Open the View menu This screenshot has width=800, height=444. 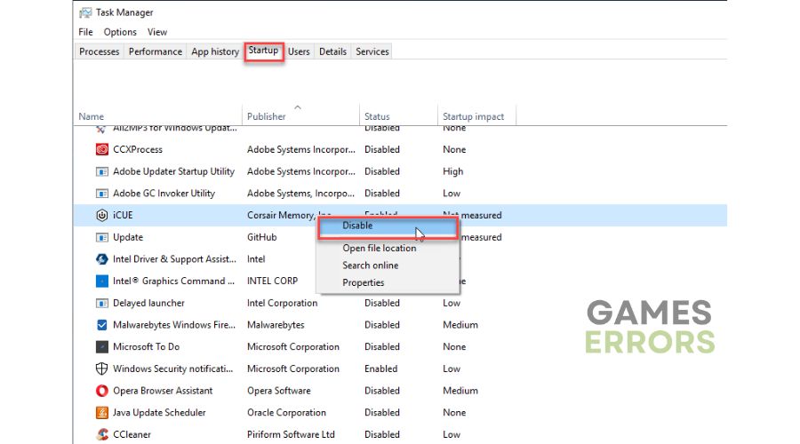(x=157, y=32)
